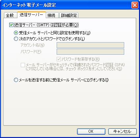The image size is (140, 138).
Task: Select the 送信サーバー tab
Action: click(31, 15)
